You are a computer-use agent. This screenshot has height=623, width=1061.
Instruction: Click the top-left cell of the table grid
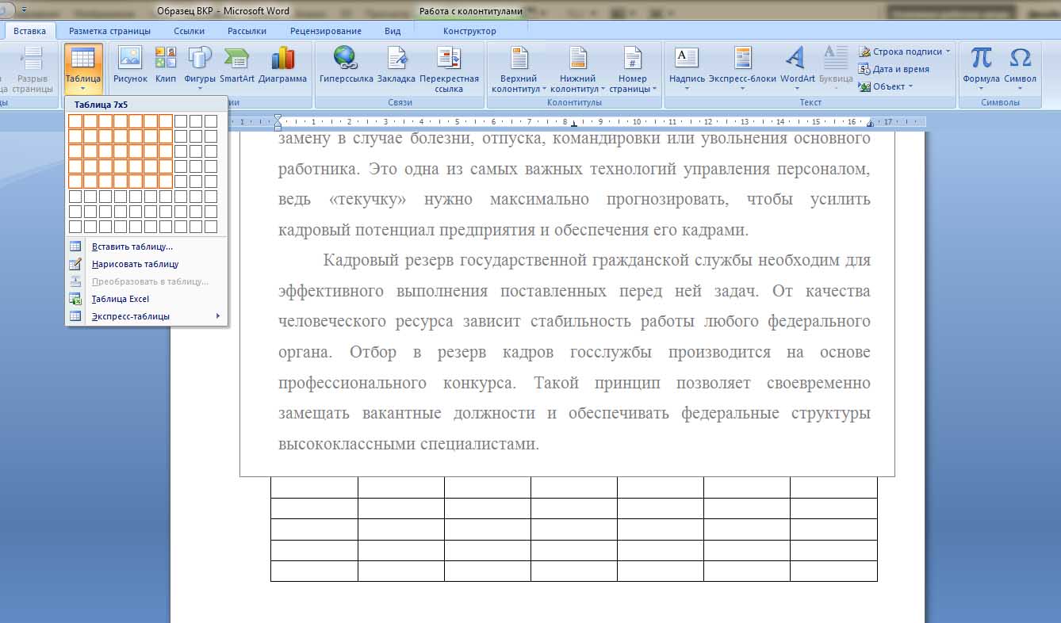(x=75, y=121)
